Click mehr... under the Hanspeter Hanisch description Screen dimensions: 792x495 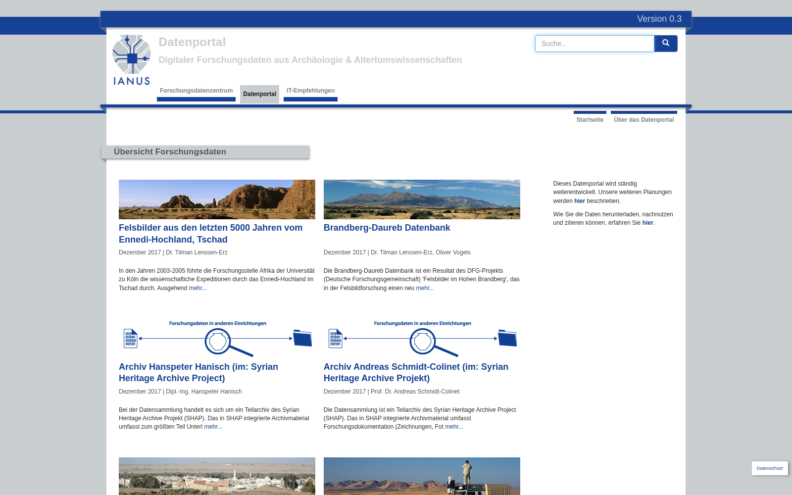[x=213, y=427]
